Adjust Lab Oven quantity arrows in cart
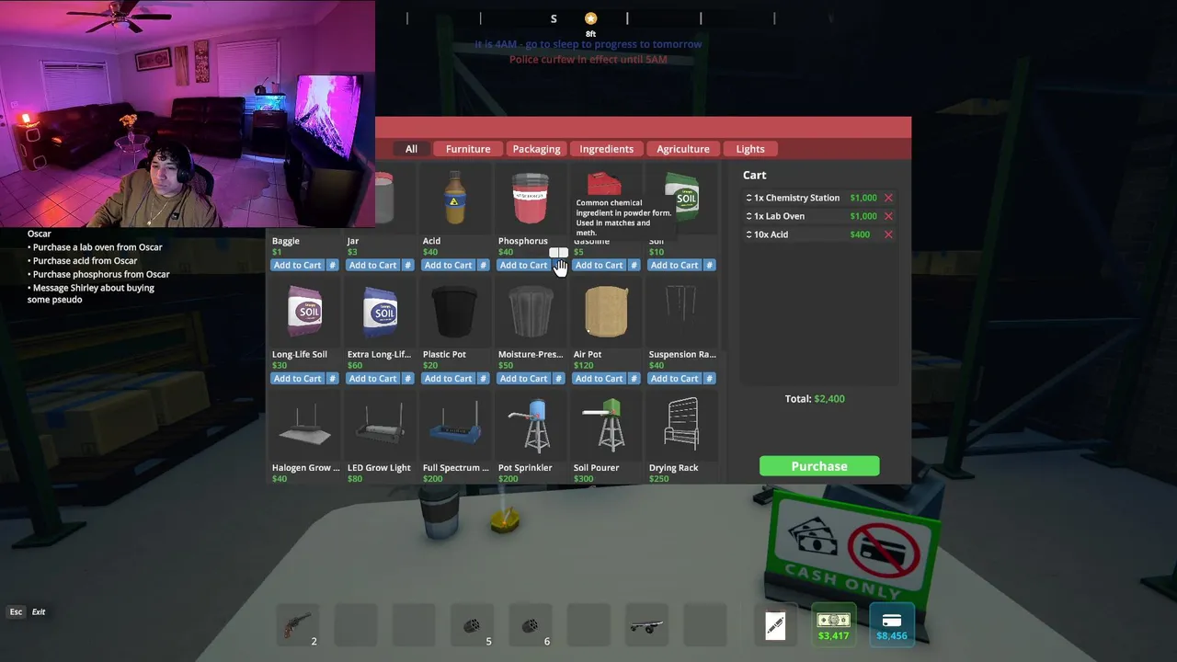 tap(748, 216)
